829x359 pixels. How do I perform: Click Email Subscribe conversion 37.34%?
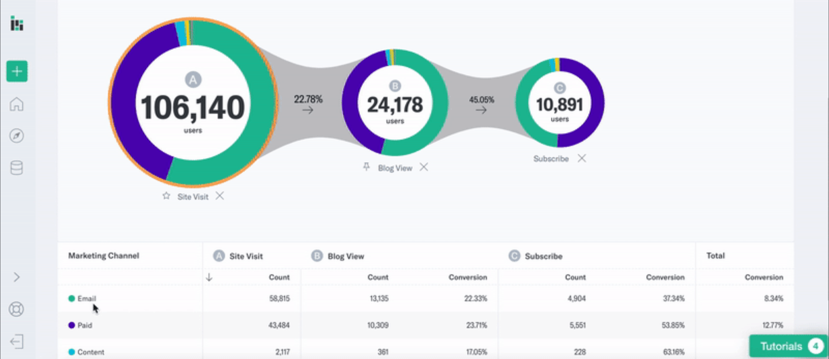674,298
